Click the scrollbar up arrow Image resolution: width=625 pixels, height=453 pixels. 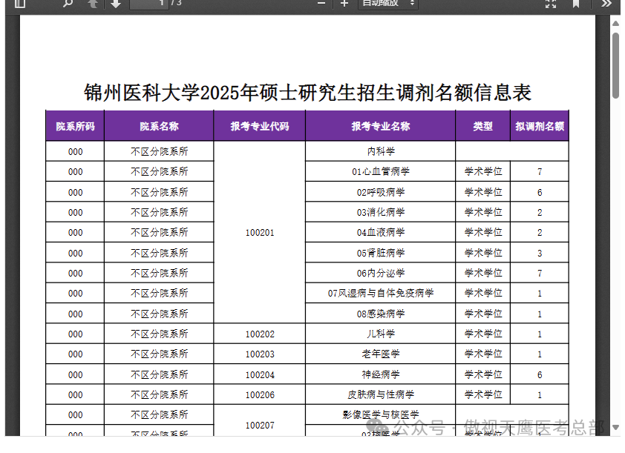[615, 24]
